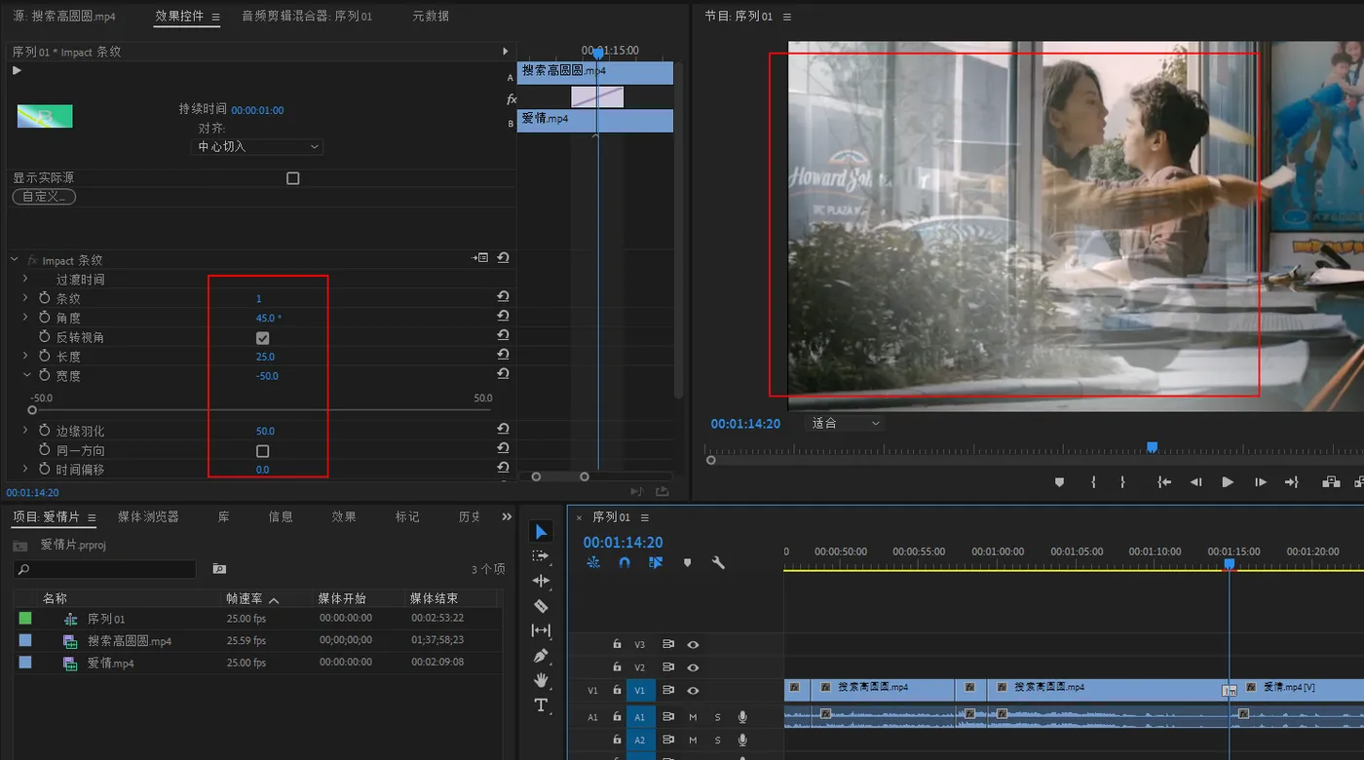Image resolution: width=1364 pixels, height=760 pixels.
Task: Open timeline display settings wrench
Action: pos(718,562)
